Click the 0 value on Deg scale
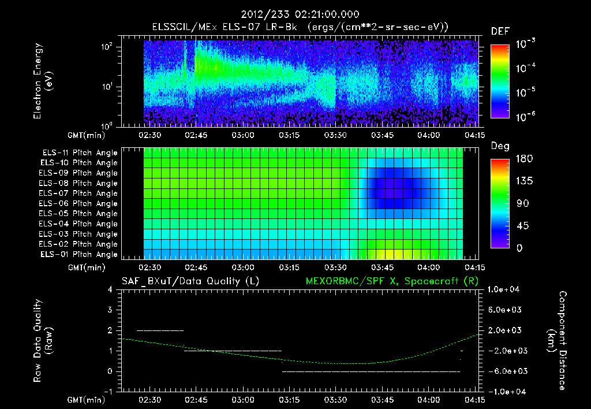591x409 pixels. click(x=519, y=248)
